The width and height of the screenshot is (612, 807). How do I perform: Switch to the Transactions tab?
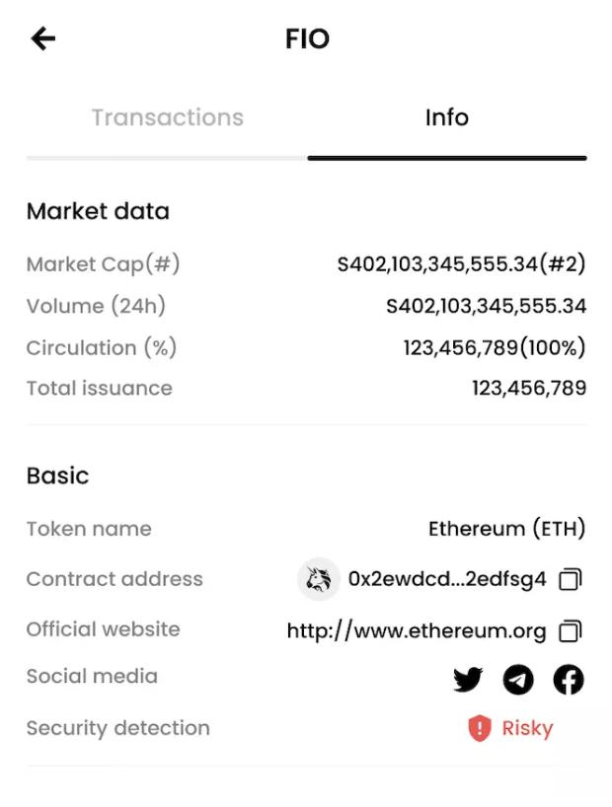167,117
